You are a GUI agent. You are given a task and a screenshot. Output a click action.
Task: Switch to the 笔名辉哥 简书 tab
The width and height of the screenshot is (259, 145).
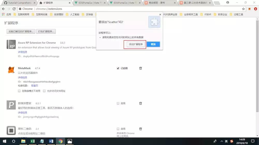[160, 3]
